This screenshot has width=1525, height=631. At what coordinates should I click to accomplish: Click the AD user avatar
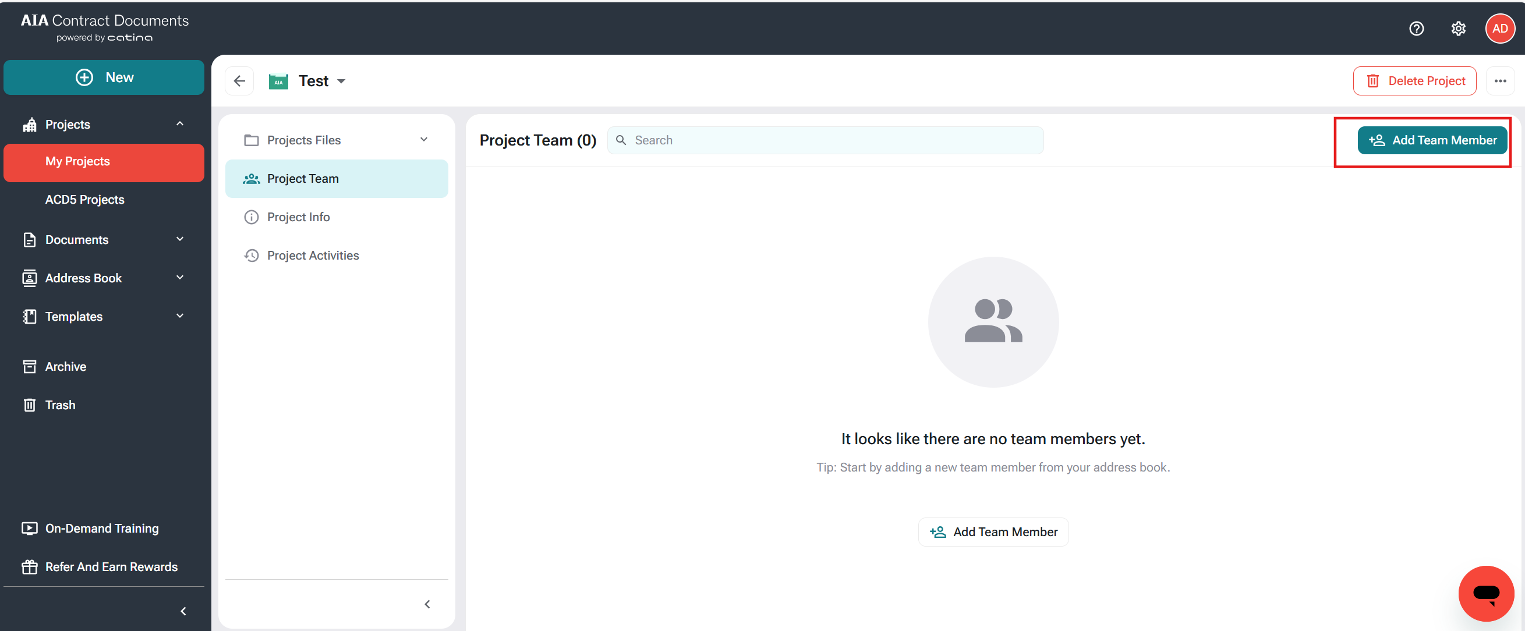1499,29
